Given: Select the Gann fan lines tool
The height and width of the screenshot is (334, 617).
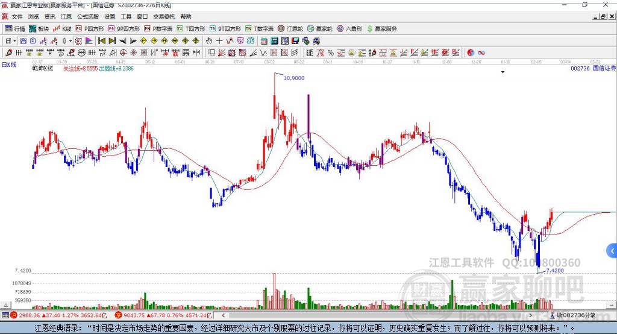Looking at the screenshot, I should point(222,52).
